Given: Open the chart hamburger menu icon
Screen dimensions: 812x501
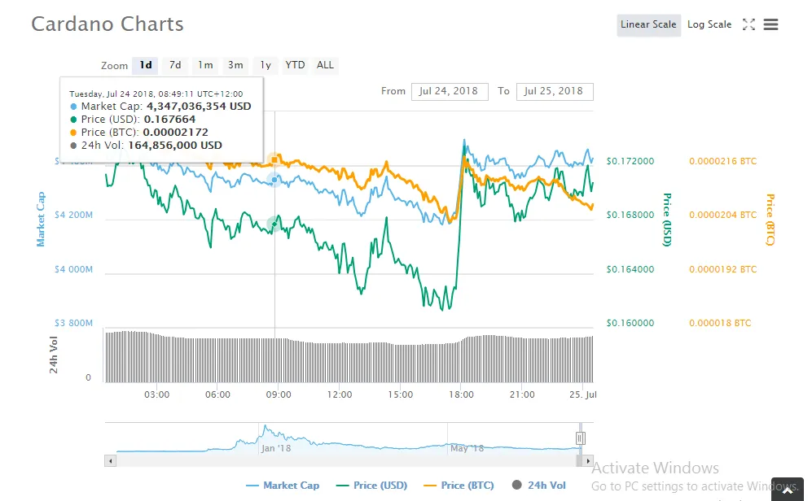Looking at the screenshot, I should (x=770, y=24).
